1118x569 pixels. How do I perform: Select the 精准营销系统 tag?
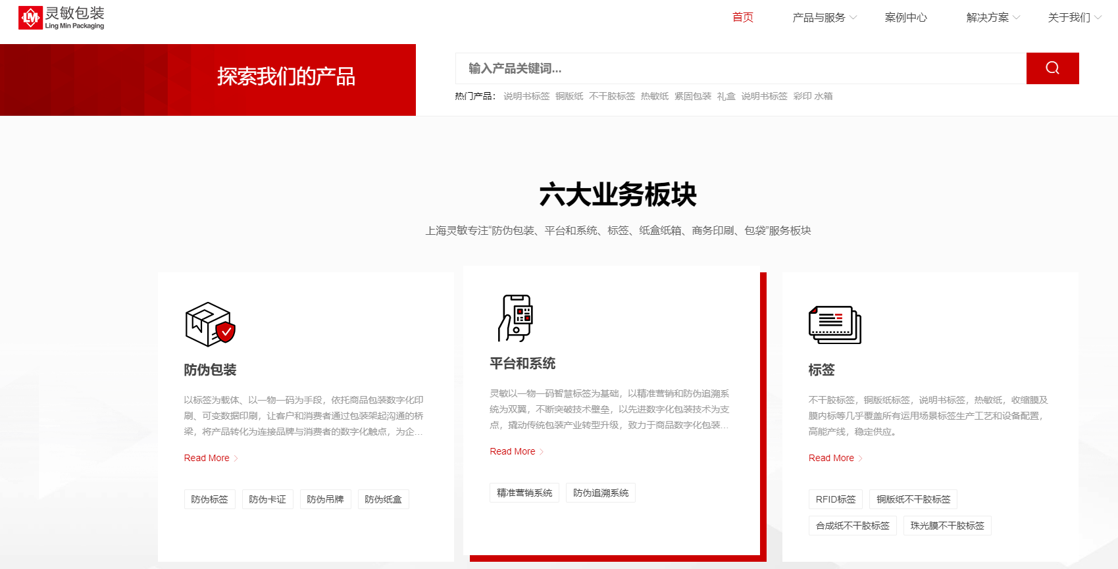pos(524,493)
